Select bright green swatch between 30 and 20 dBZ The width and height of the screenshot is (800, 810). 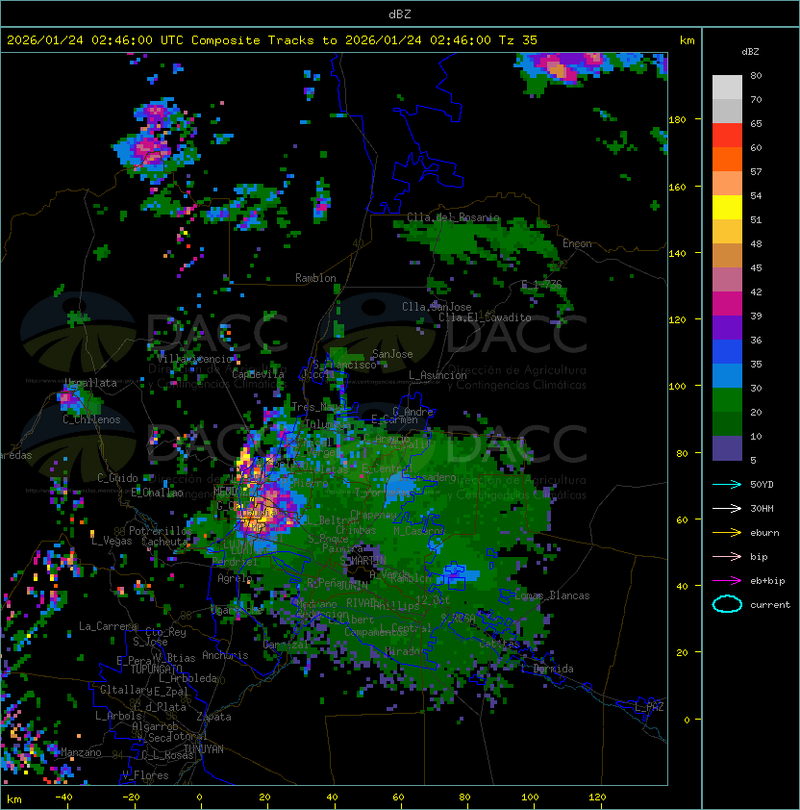[x=727, y=400]
